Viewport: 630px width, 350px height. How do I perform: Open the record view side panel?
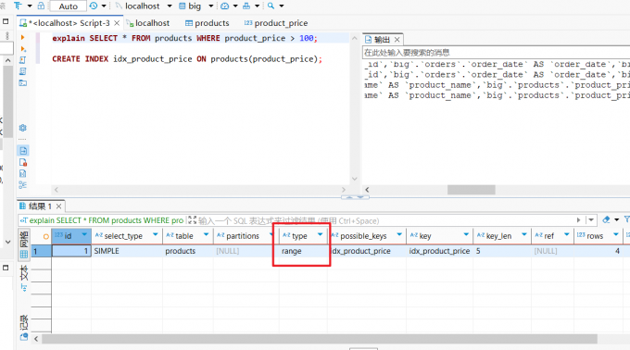[x=24, y=322]
